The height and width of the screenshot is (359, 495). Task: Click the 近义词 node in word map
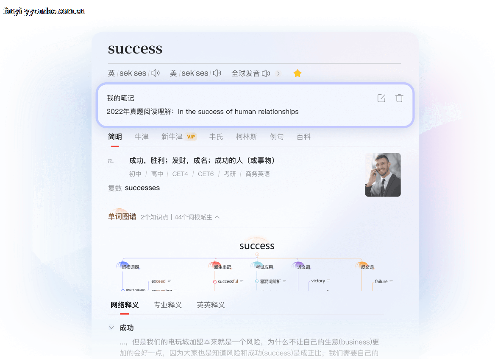pyautogui.click(x=303, y=267)
